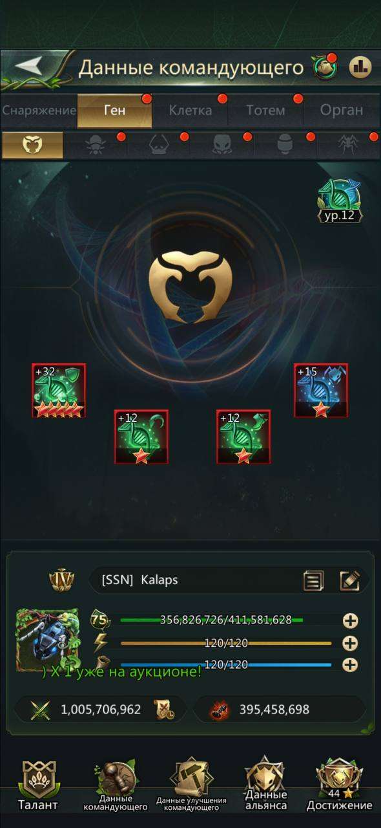Open the Снаряжение tab

pos(39,111)
